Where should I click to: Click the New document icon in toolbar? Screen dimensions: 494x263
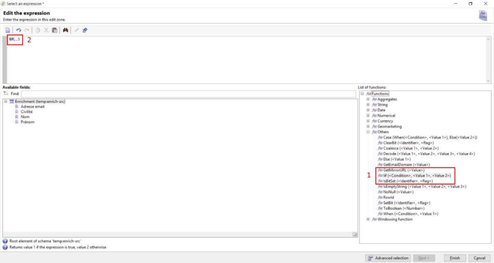pyautogui.click(x=8, y=30)
